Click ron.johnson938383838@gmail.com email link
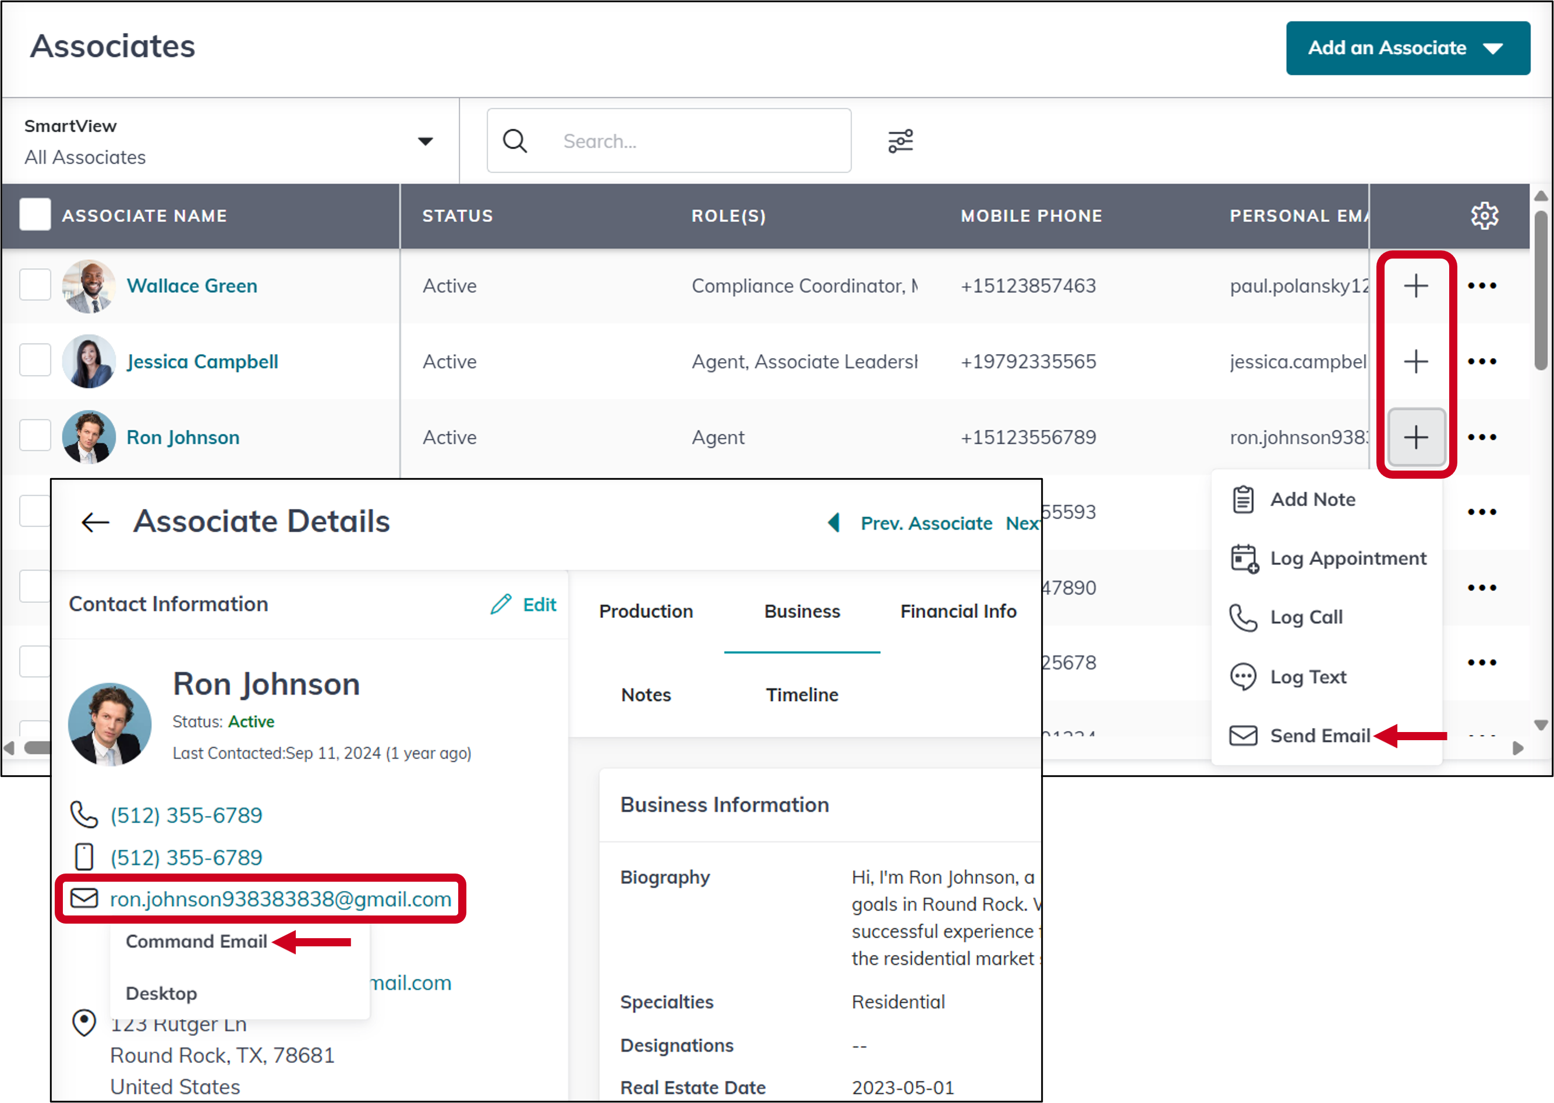 pyautogui.click(x=281, y=899)
